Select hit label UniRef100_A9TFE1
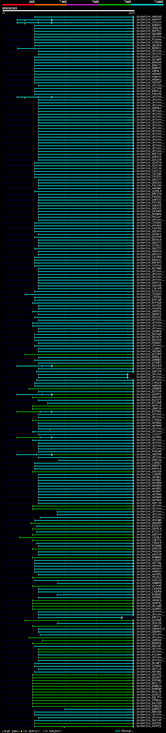The height and width of the screenshot is (733, 166). pyautogui.click(x=149, y=726)
